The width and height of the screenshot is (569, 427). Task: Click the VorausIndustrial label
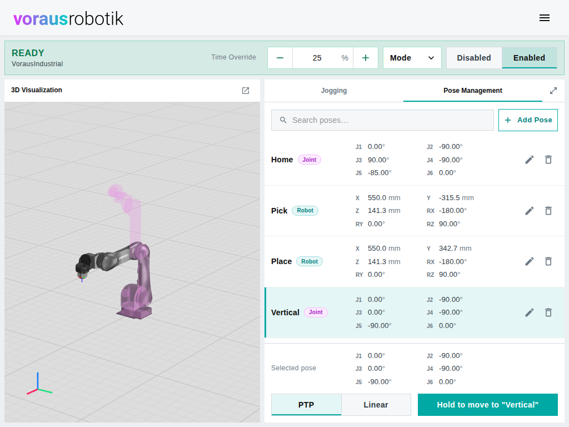point(37,64)
